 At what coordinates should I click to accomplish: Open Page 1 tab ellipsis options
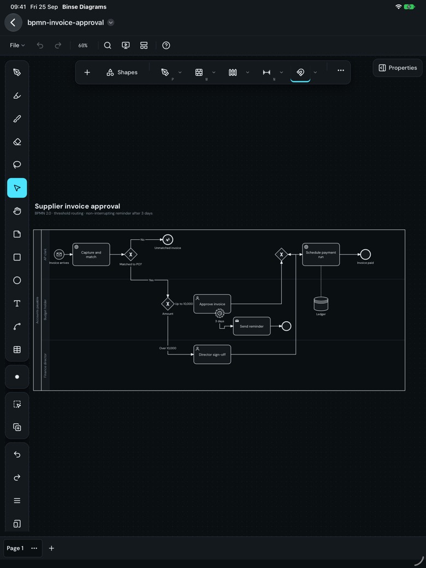click(34, 548)
